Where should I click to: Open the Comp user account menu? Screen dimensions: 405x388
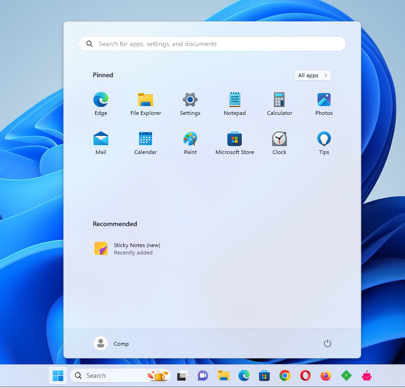tap(112, 343)
